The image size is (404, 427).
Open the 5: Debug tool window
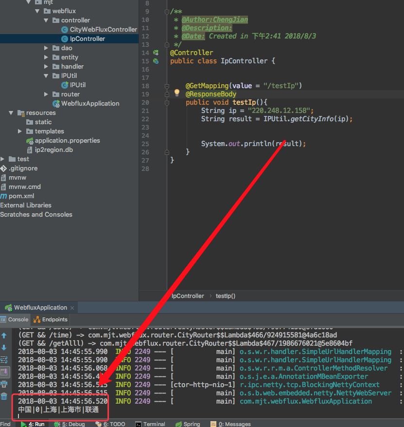[70, 424]
